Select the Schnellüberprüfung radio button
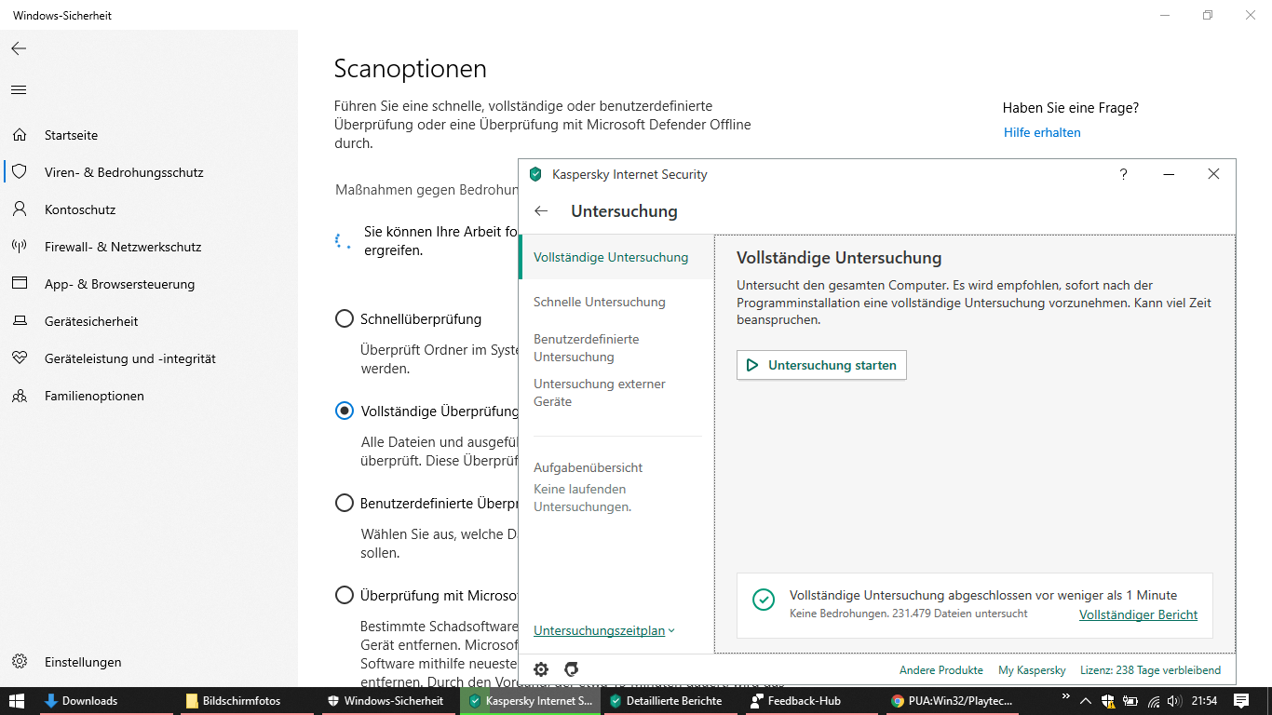This screenshot has width=1272, height=715. coord(345,319)
